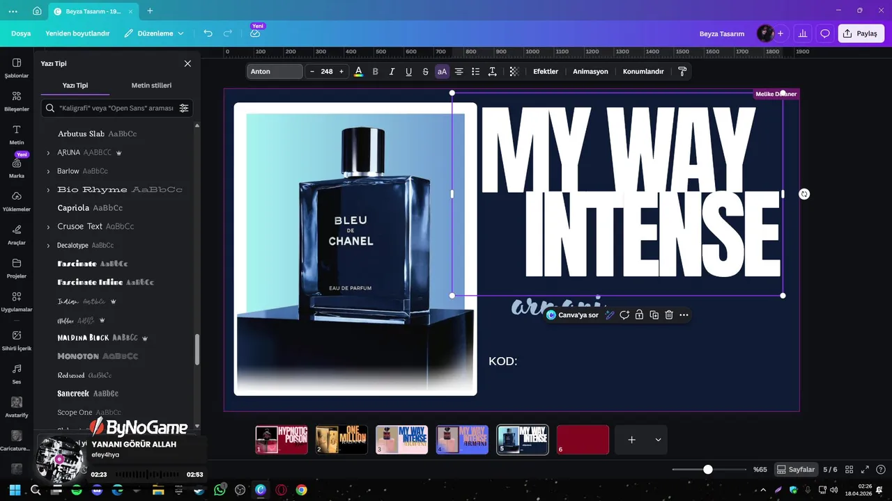Open the Anton font dropdown

point(275,72)
